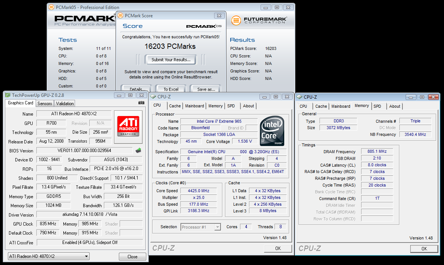The width and height of the screenshot is (444, 265).
Task: Open the About tab in the left CPU-Z window
Action: [248, 106]
